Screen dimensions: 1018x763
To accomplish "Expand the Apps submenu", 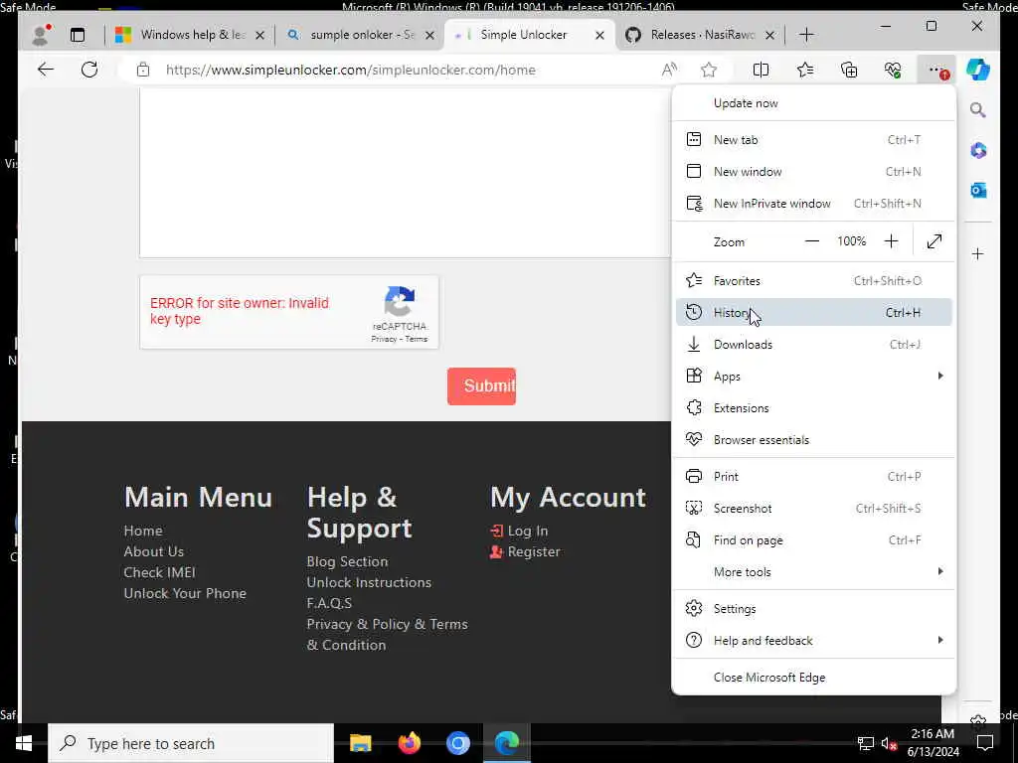I will pos(813,377).
